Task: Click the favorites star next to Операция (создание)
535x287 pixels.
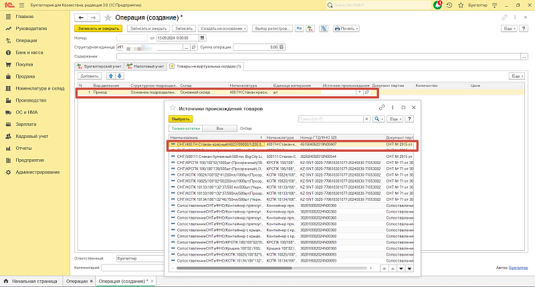Action: click(108, 16)
